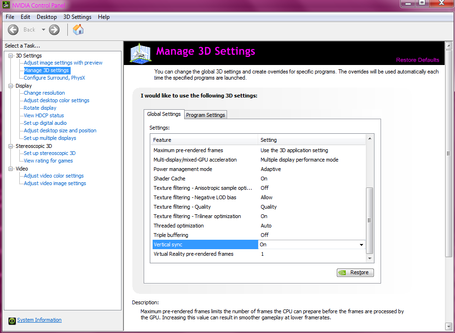
Task: Select the Threaded optimization row
Action: click(259, 226)
